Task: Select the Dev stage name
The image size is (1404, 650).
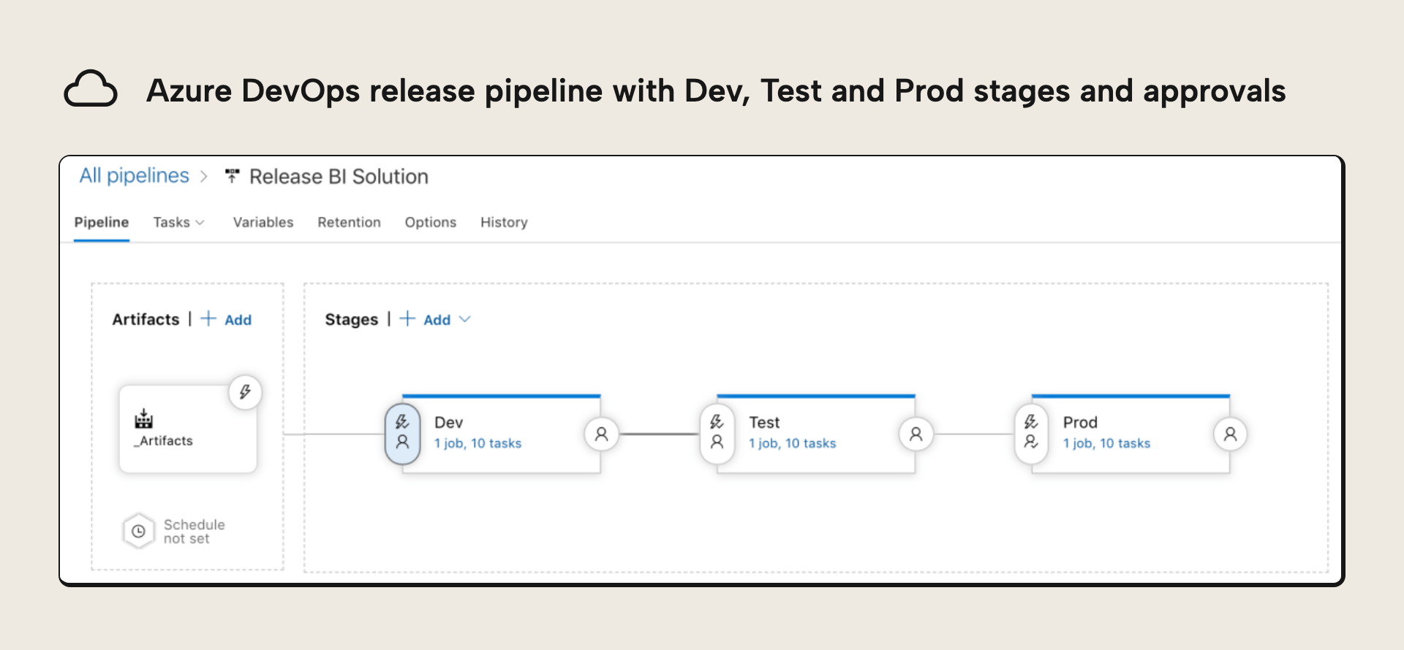Action: 449,422
